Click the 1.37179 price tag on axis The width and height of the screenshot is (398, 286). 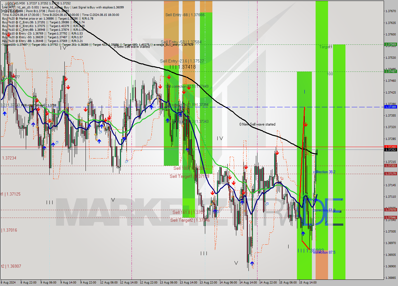(391, 174)
